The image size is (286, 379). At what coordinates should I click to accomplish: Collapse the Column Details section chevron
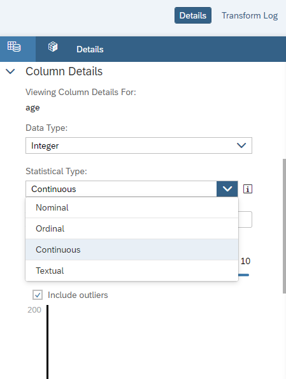click(x=10, y=71)
